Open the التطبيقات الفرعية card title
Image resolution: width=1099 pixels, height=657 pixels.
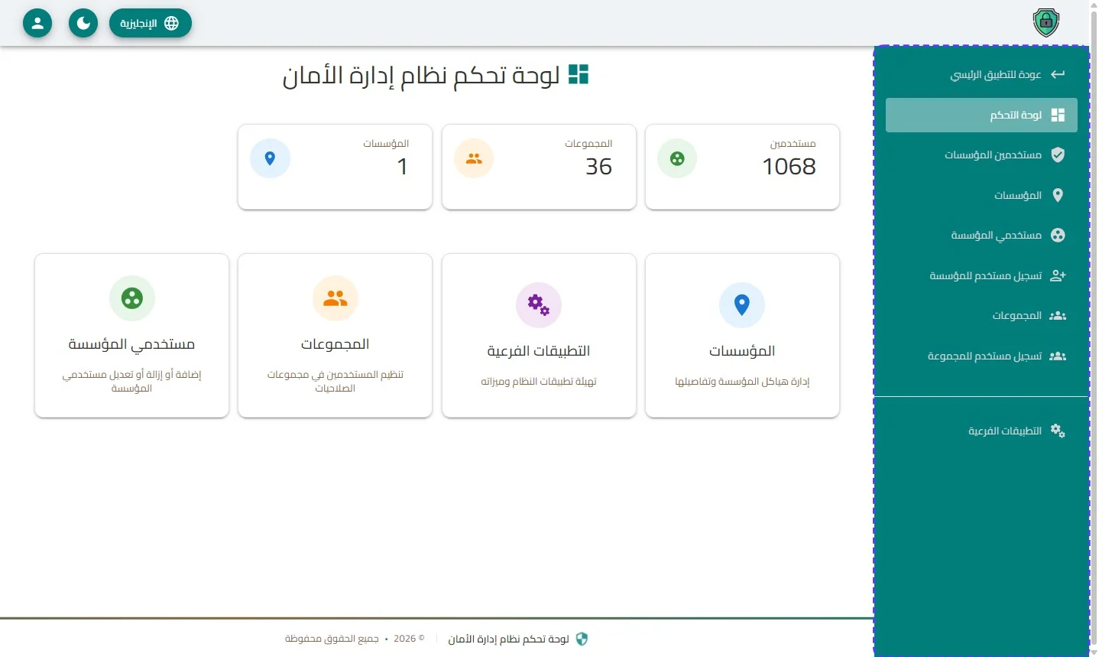tap(539, 351)
